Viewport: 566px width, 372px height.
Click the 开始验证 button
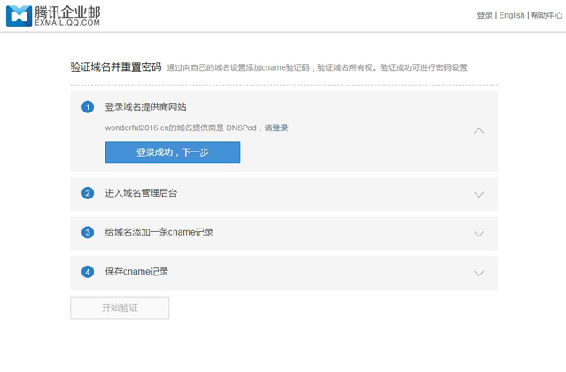click(x=120, y=307)
